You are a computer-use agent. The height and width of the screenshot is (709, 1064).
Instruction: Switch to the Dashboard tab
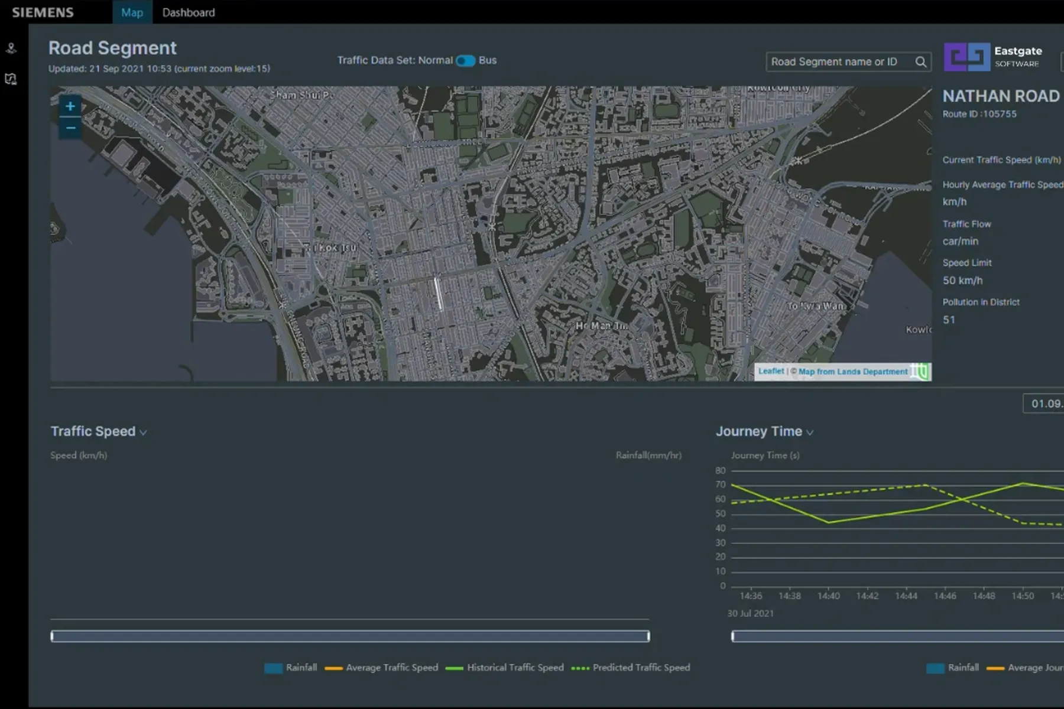[x=188, y=12]
